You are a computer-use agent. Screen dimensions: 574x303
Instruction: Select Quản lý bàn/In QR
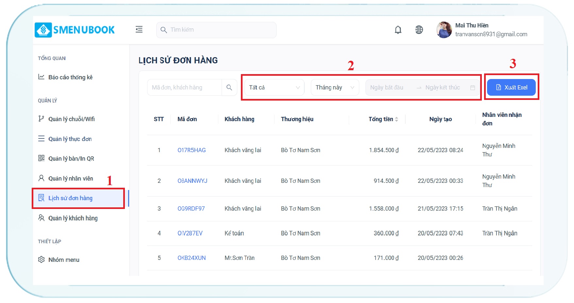71,159
